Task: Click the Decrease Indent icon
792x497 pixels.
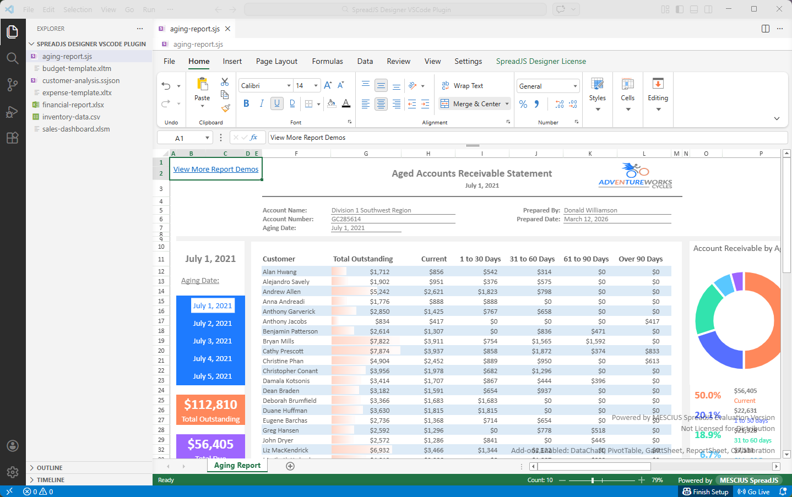Action: [412, 103]
